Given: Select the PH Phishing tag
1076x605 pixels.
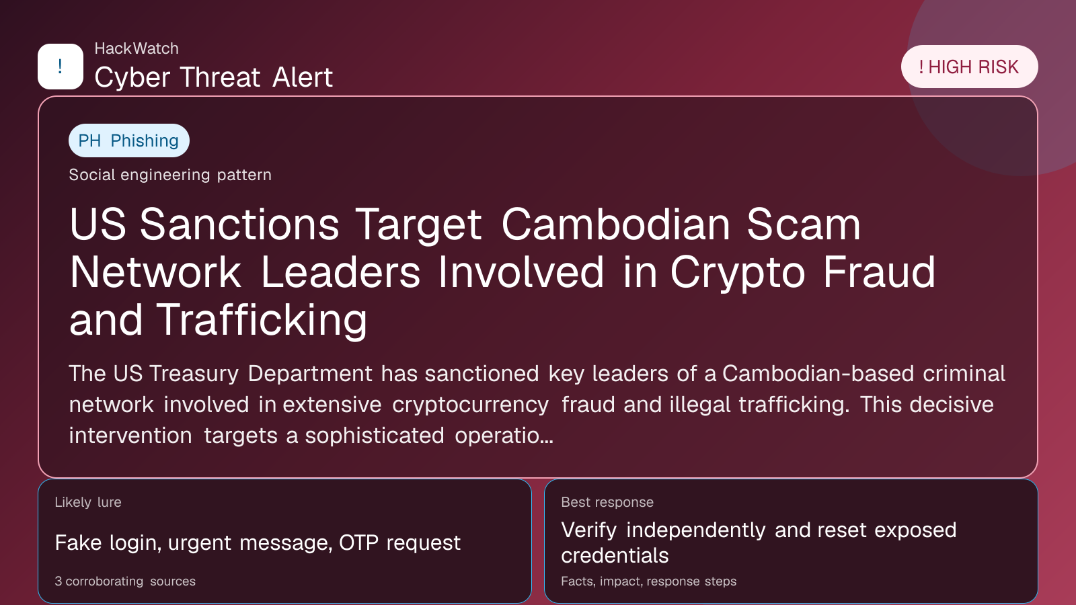Looking at the screenshot, I should click(x=129, y=140).
